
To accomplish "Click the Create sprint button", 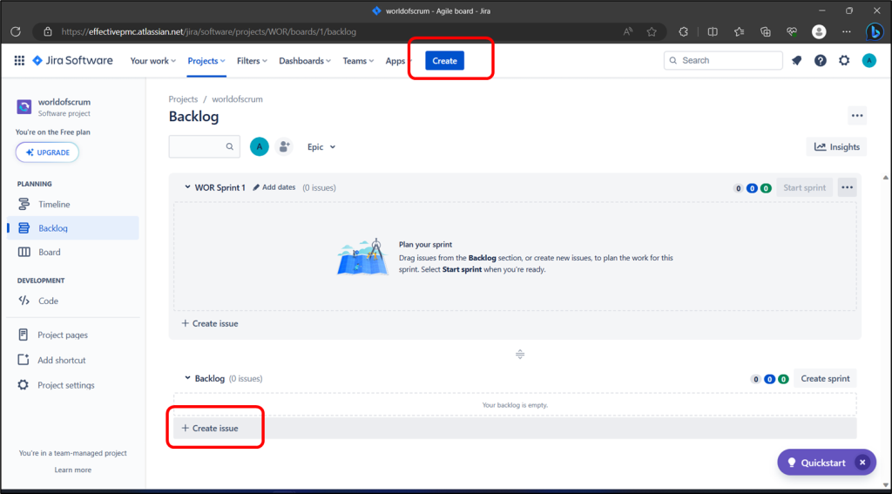I will click(826, 378).
